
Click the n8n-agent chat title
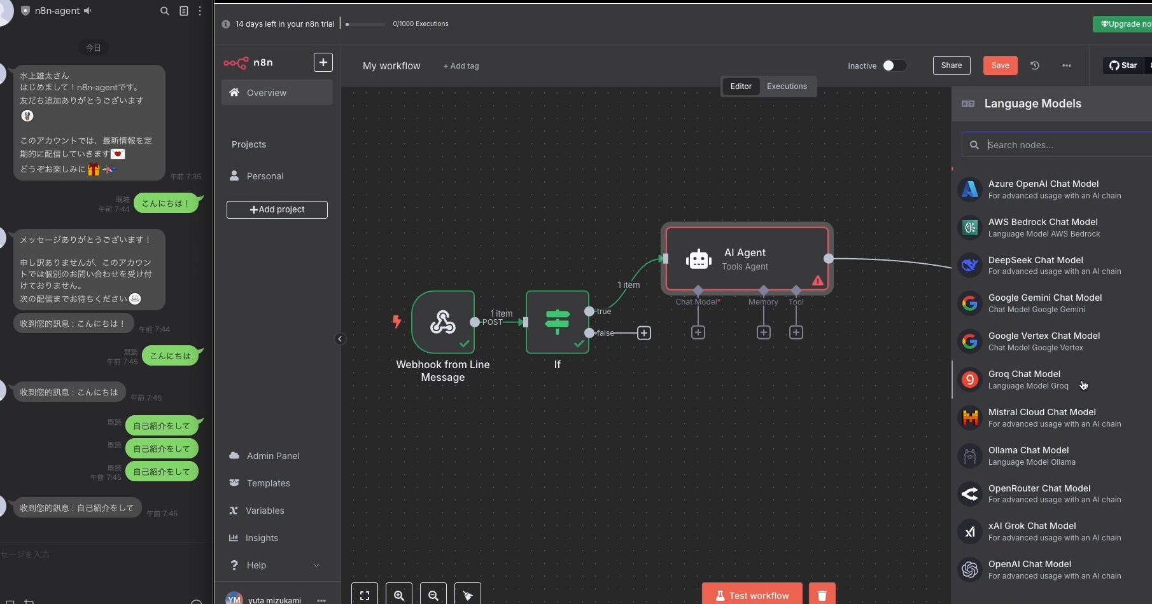(57, 11)
